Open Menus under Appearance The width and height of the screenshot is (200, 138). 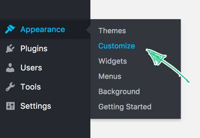click(110, 76)
